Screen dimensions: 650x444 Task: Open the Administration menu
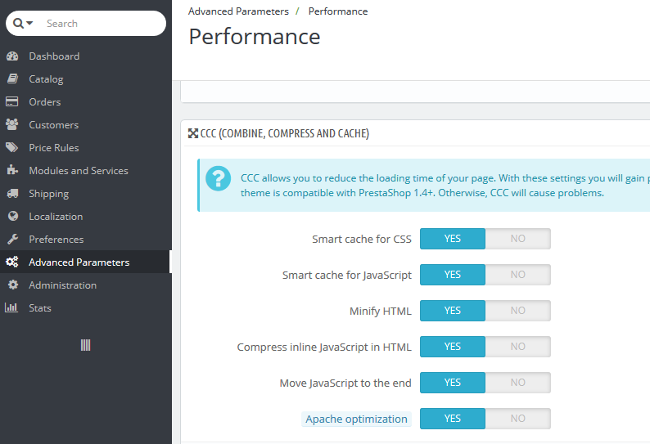(x=62, y=285)
